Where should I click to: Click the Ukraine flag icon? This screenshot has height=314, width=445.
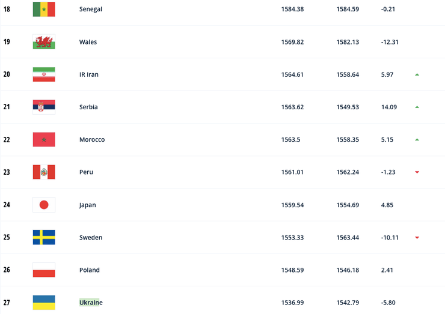[x=44, y=303]
